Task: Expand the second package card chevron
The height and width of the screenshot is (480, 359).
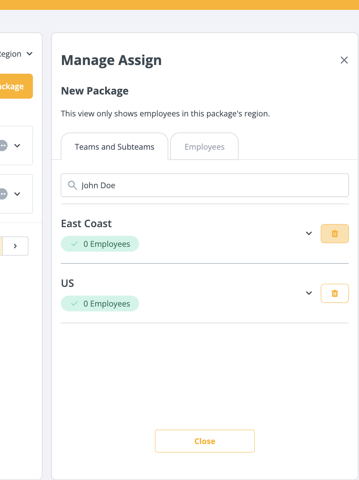Action: tap(17, 194)
